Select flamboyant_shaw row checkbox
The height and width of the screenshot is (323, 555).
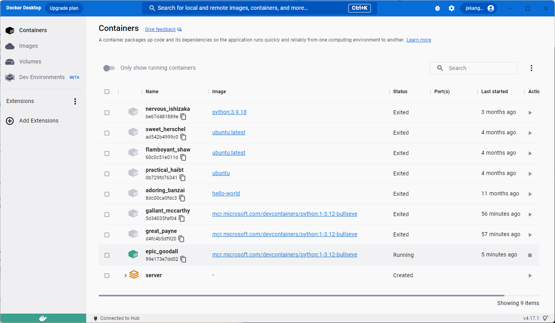pos(107,153)
